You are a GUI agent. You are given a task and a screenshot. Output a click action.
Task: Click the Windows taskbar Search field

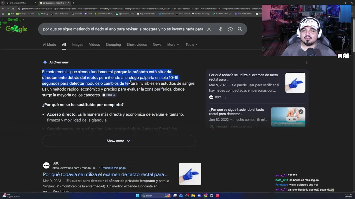coord(156,196)
